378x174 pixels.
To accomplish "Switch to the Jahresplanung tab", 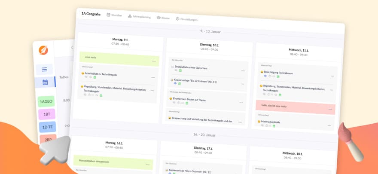I will pyautogui.click(x=140, y=17).
